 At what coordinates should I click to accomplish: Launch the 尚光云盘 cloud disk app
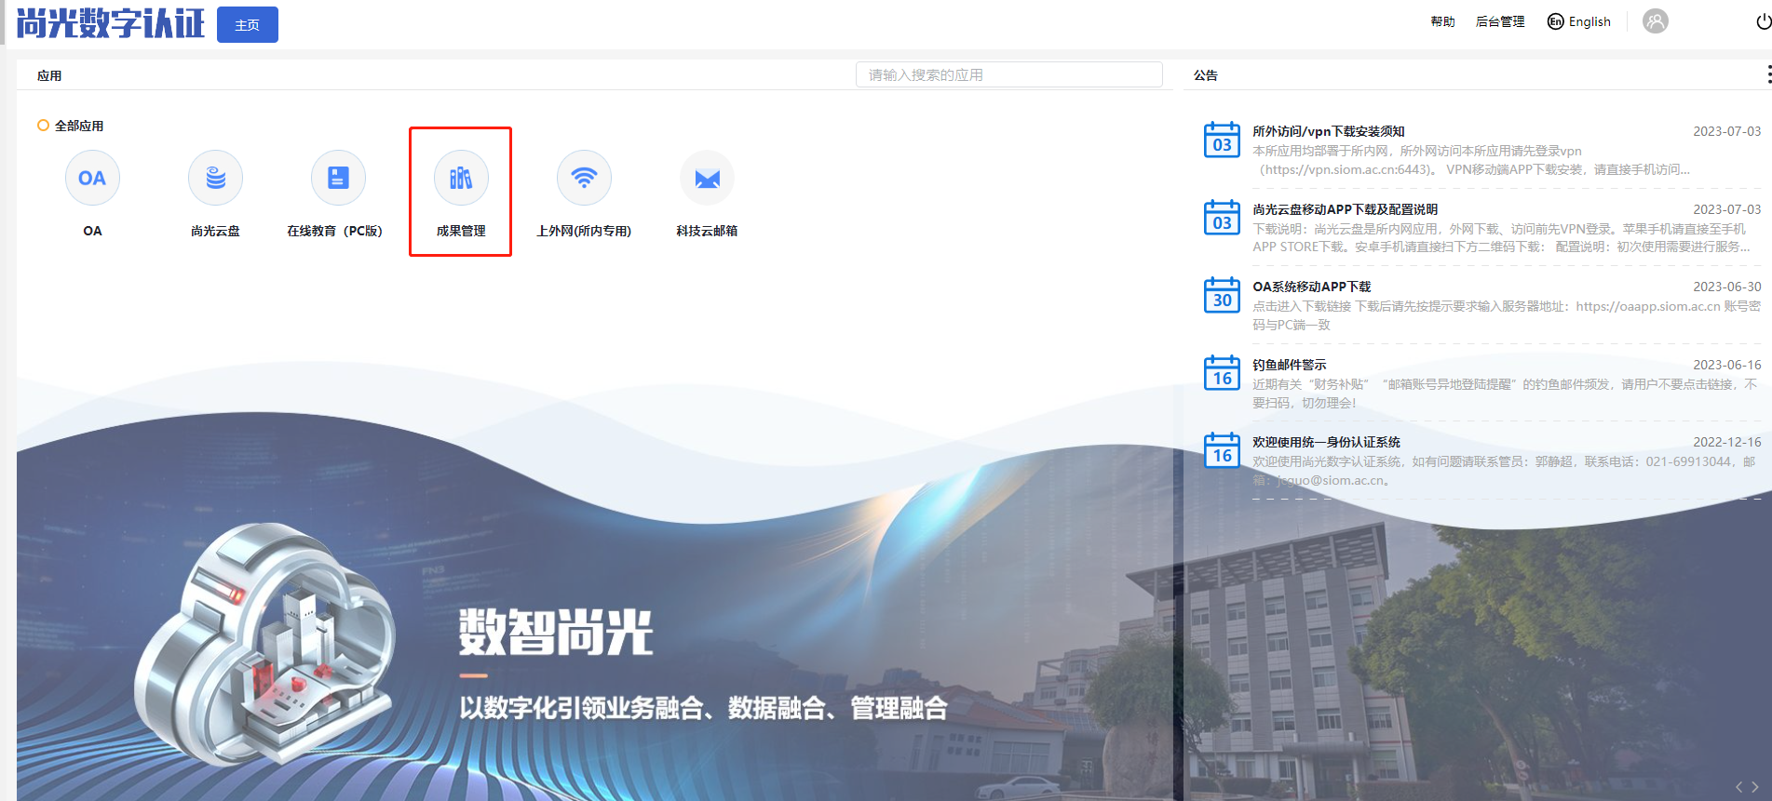215,179
